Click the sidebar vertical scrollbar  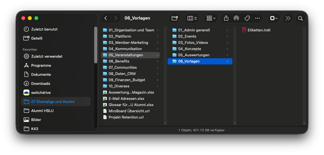coord(96,45)
